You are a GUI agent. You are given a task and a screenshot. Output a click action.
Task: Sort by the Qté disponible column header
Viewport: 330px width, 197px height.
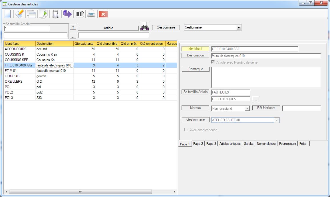108,44
